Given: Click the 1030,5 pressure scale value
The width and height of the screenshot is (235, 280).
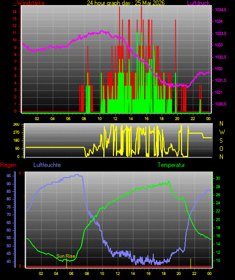Looking at the screenshot, I should [x=220, y=104].
